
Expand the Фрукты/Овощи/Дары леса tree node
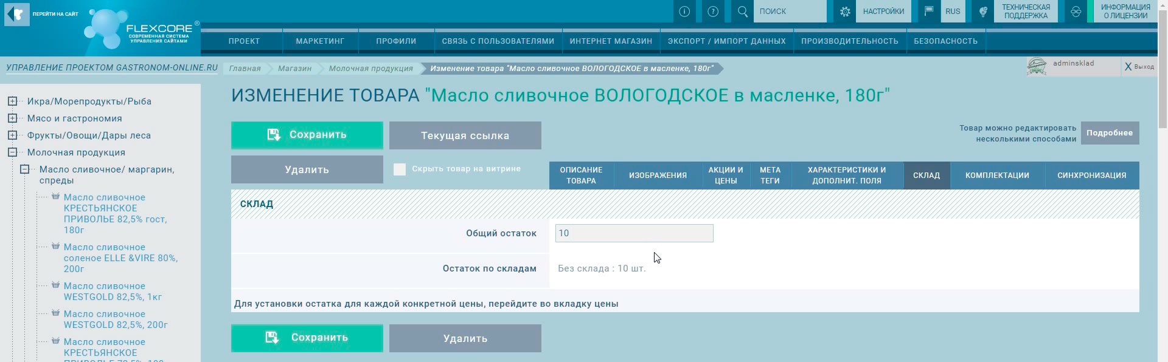click(12, 135)
